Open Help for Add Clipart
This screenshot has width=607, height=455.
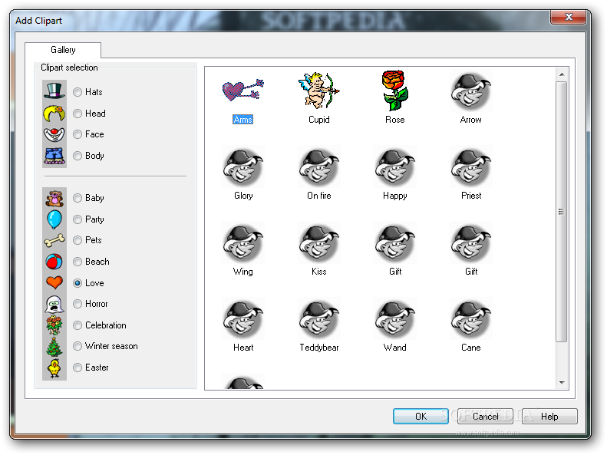[549, 417]
